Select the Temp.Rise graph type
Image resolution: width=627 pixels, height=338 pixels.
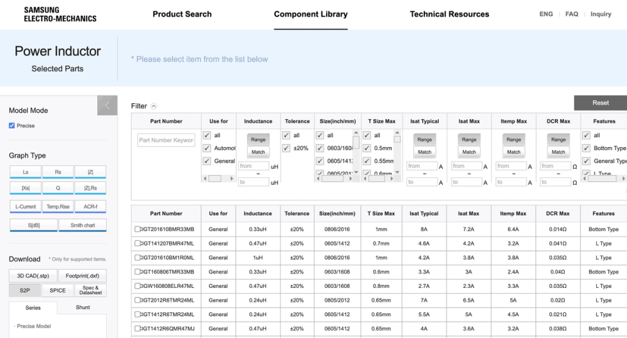58,207
